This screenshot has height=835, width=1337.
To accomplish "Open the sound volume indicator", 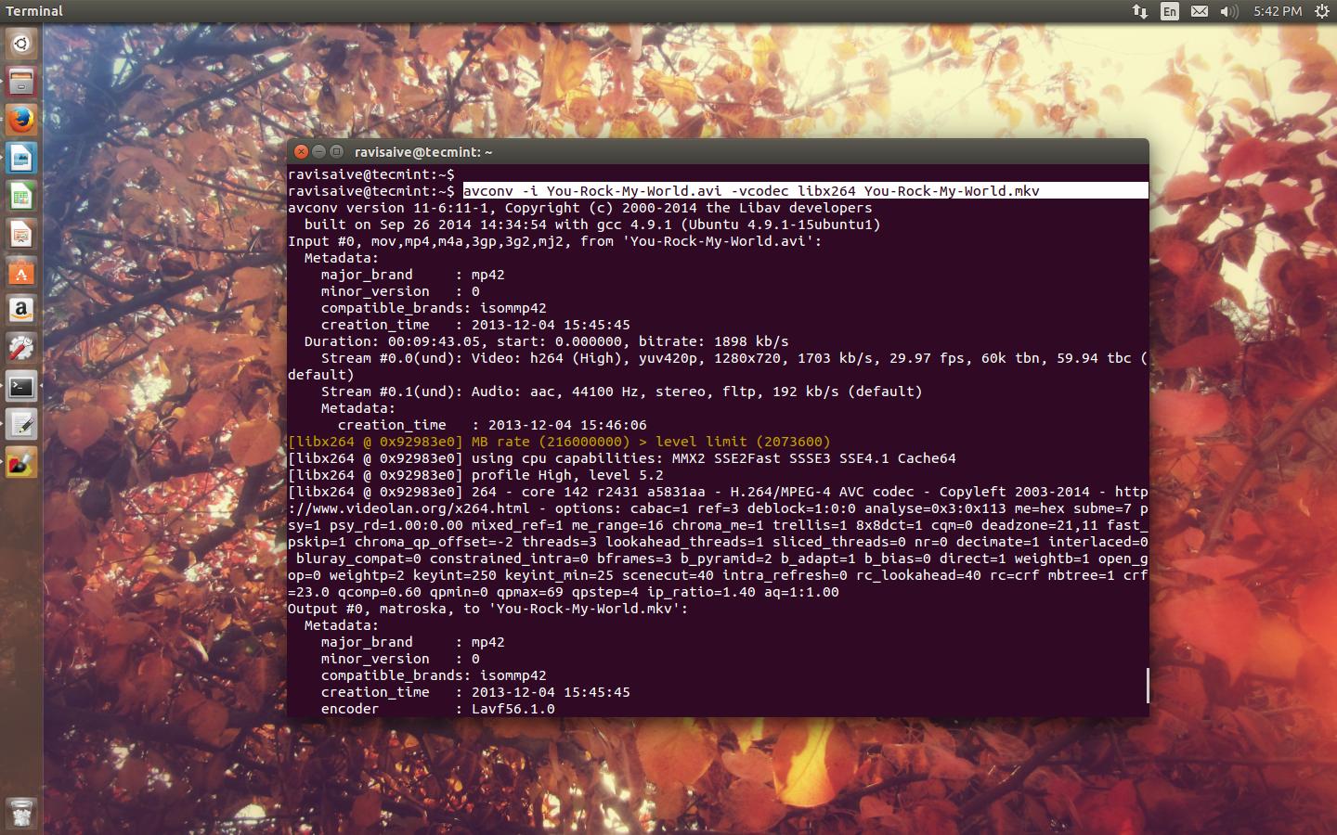I will tap(1229, 11).
